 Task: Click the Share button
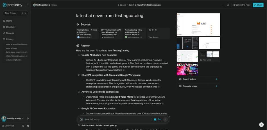coord(258,5)
